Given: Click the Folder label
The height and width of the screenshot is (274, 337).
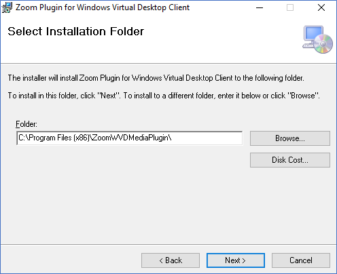Looking at the screenshot, I should [26, 124].
